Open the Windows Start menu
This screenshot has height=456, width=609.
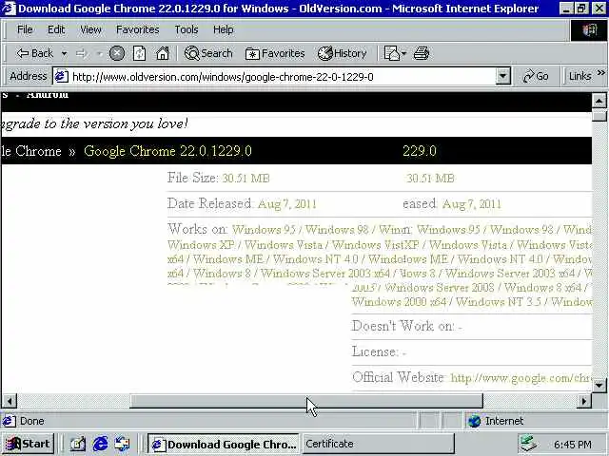(x=28, y=444)
